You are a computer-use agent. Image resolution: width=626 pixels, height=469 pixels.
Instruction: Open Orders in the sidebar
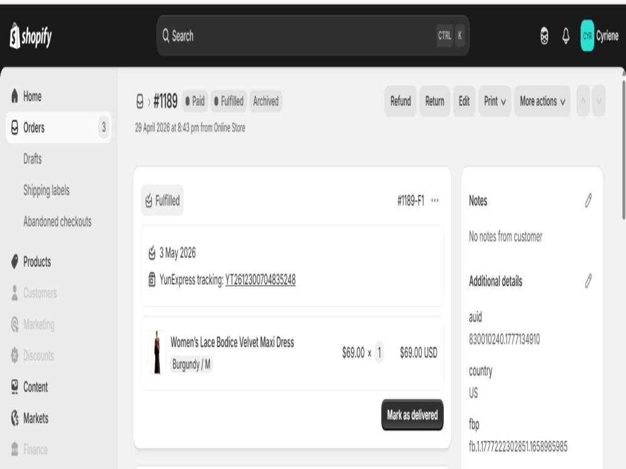pos(58,128)
